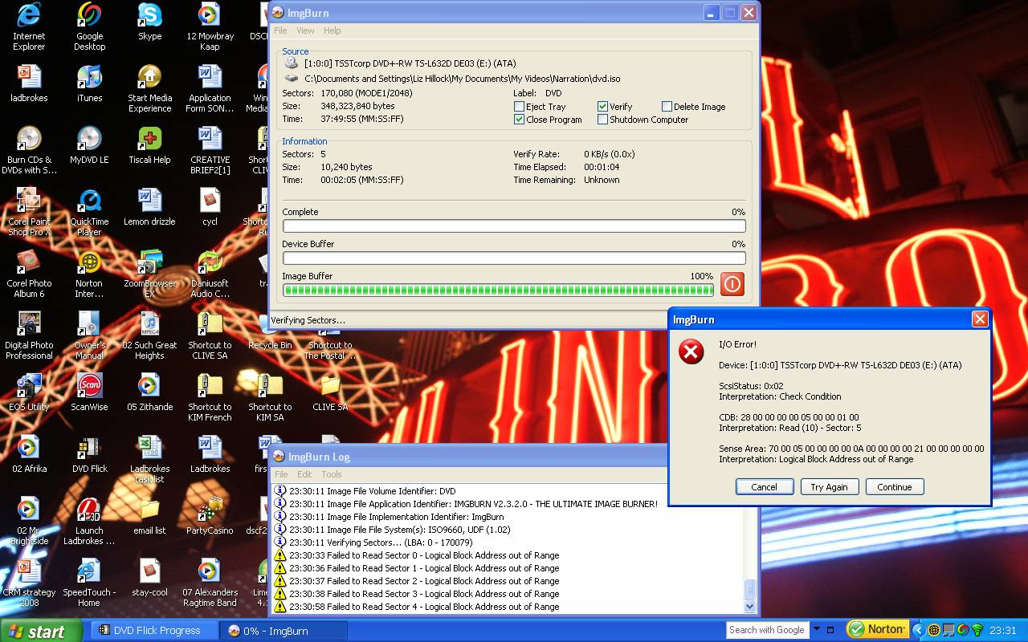Image resolution: width=1028 pixels, height=642 pixels.
Task: Open the File menu in ImgBurn
Action: 280,30
